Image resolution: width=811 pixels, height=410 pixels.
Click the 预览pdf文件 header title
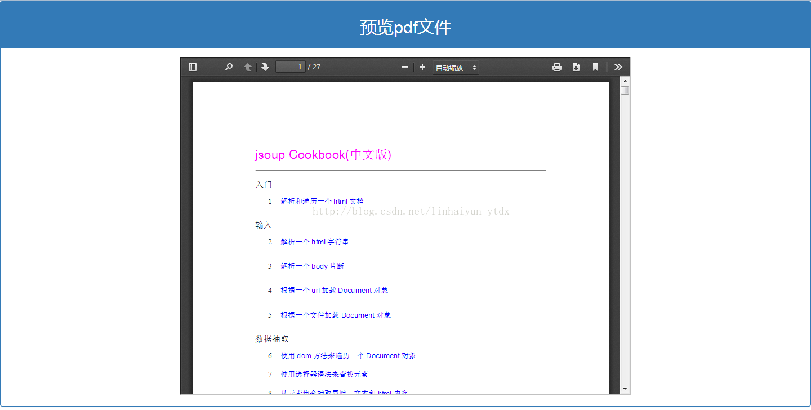tap(405, 28)
